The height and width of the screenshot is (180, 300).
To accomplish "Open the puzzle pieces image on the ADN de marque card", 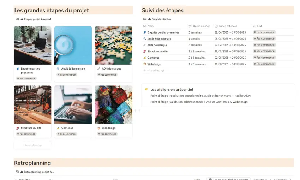I will 113,45.
